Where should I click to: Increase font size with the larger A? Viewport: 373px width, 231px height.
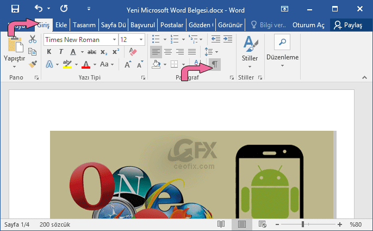128,64
